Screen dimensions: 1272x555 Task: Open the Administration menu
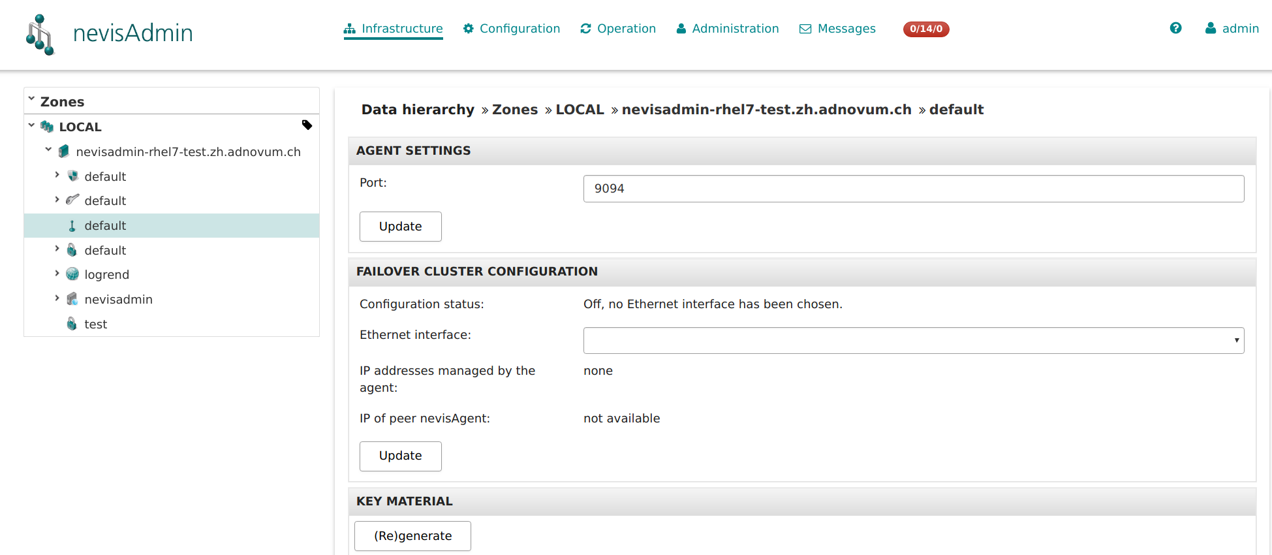[x=728, y=29]
